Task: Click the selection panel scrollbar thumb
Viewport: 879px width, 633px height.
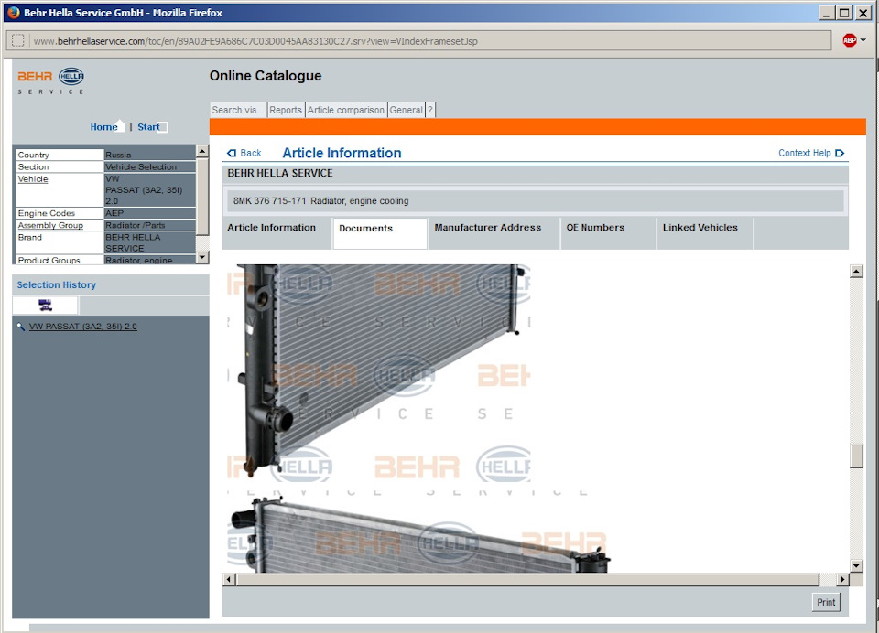Action: pos(202,196)
